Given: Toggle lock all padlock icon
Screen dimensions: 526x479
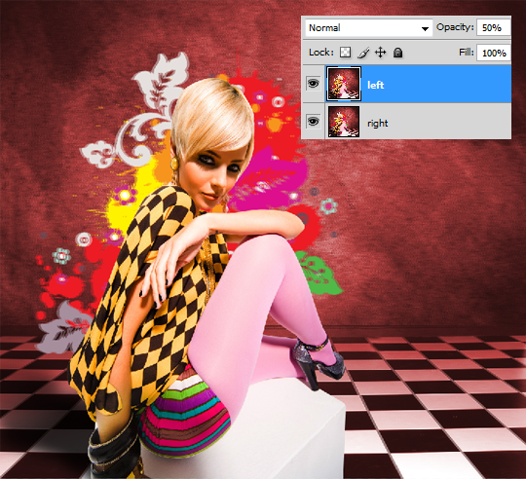Looking at the screenshot, I should pyautogui.click(x=397, y=53).
